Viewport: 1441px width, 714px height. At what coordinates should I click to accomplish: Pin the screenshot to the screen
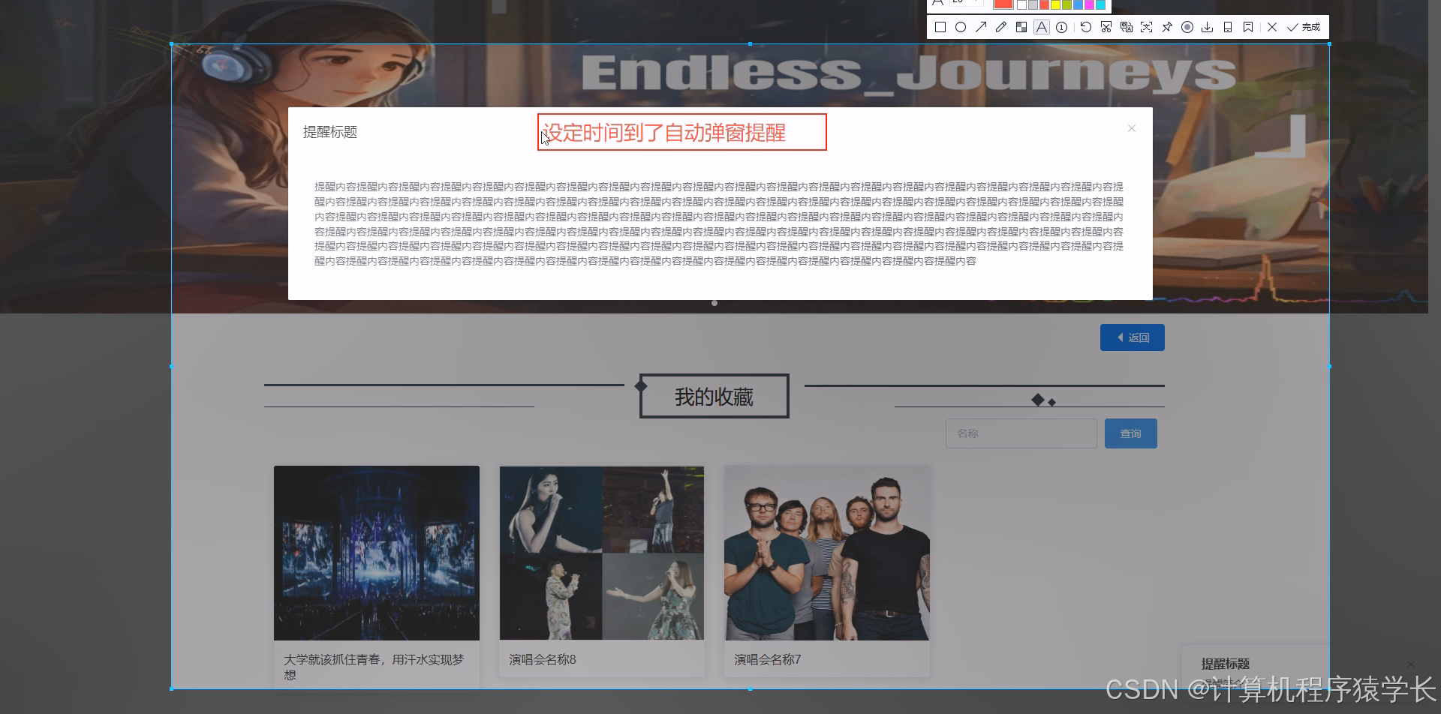(1167, 27)
